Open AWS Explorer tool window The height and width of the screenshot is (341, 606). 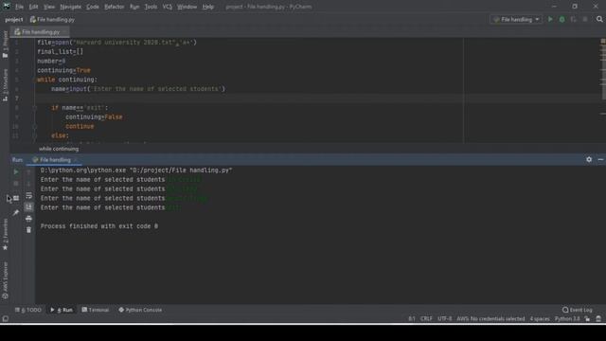point(5,280)
